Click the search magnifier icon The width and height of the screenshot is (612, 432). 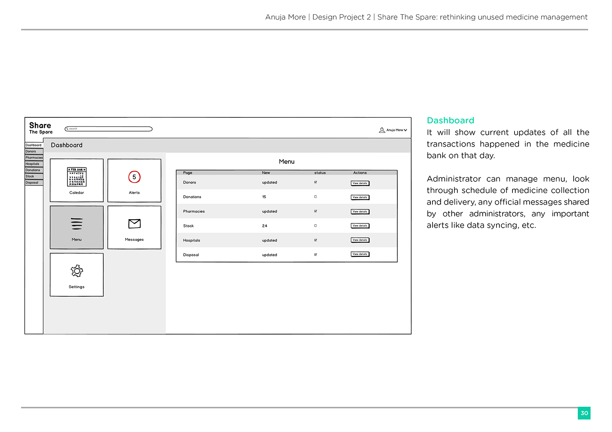pos(67,129)
